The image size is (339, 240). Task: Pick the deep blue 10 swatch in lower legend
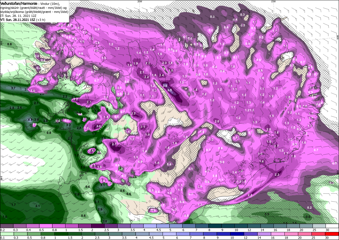click(237, 234)
